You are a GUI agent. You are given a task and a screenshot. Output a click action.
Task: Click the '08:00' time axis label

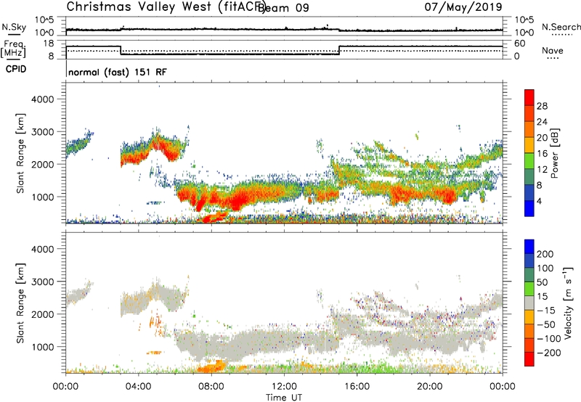[211, 387]
